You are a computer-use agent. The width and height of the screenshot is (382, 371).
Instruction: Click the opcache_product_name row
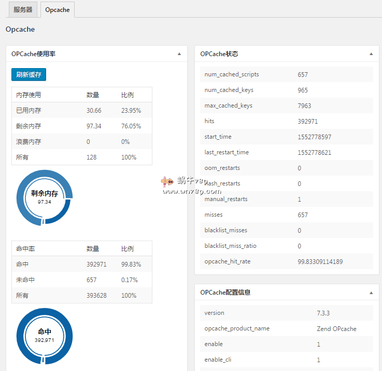click(286, 328)
